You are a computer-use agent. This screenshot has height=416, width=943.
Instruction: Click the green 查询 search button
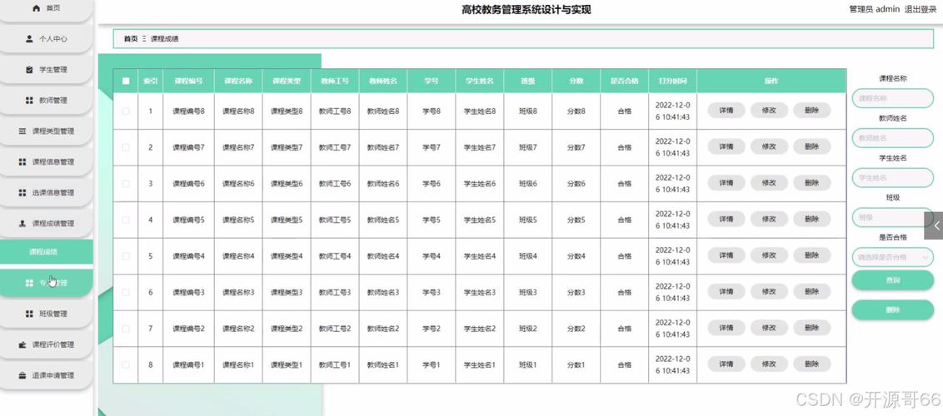(892, 280)
